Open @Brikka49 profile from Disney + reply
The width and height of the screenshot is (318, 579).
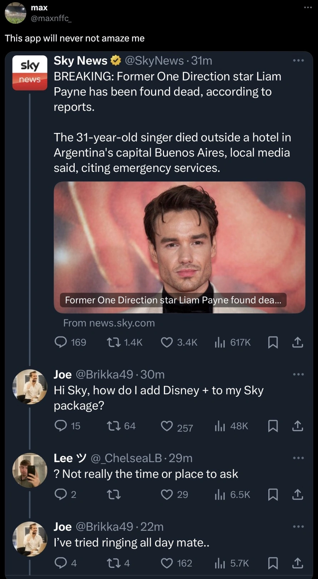coord(104,374)
